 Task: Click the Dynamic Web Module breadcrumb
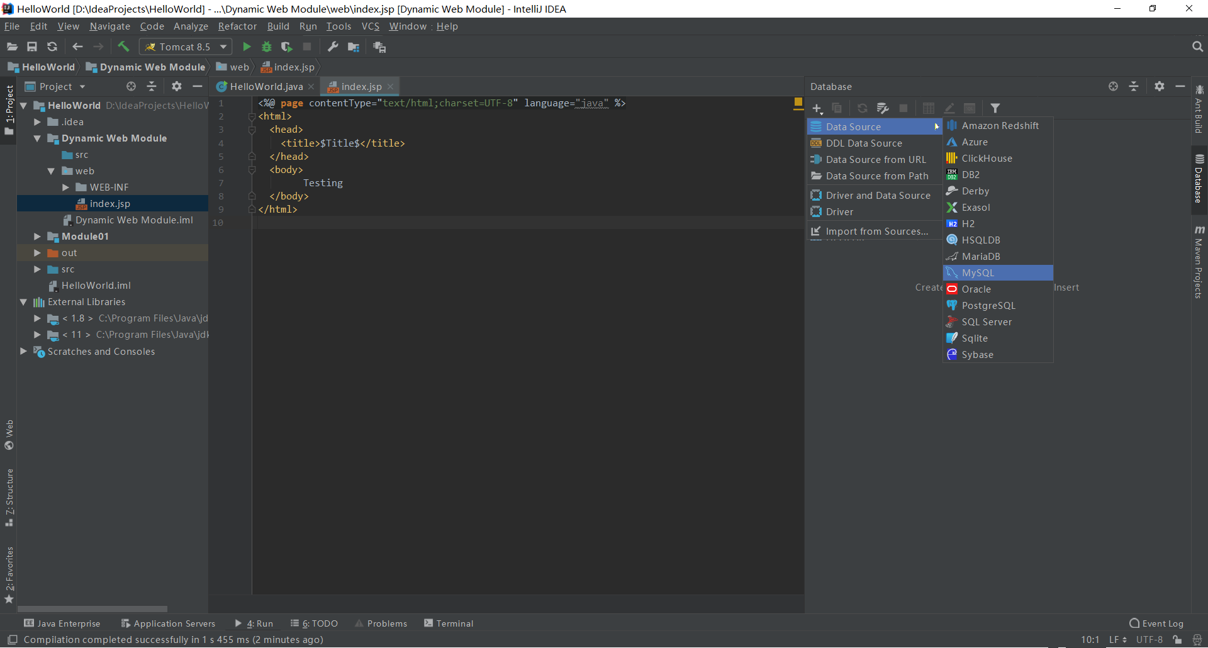[145, 67]
